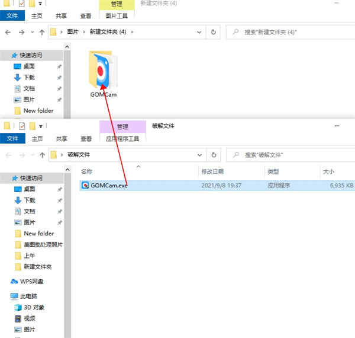Image resolution: width=355 pixels, height=338 pixels.
Task: Open WPS网盘 in the sidebar
Action: point(31,282)
